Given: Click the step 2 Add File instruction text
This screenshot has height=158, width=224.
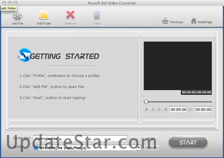Looking at the screenshot, I should tap(52, 86).
